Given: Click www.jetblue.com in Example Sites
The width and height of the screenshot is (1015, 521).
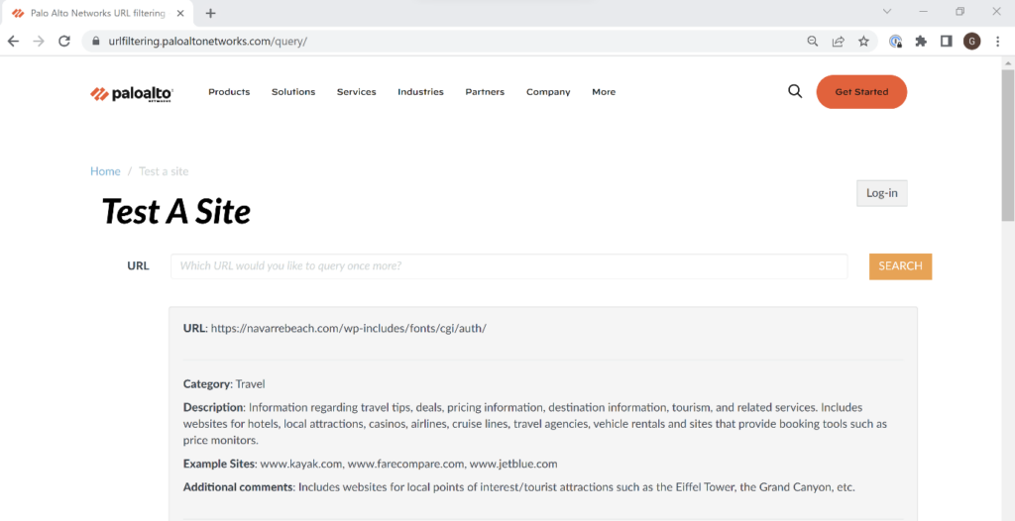Looking at the screenshot, I should coord(513,464).
